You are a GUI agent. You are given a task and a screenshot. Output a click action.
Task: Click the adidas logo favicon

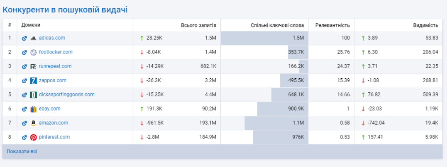33,38
